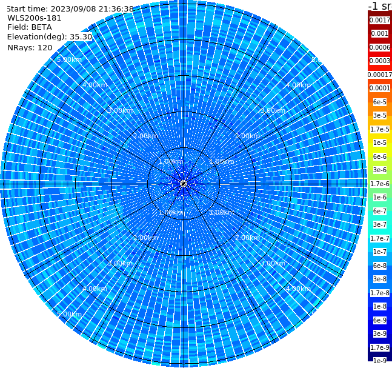Pick the 1.7e-6 colorbar value
The image size is (392, 368).
[380, 184]
